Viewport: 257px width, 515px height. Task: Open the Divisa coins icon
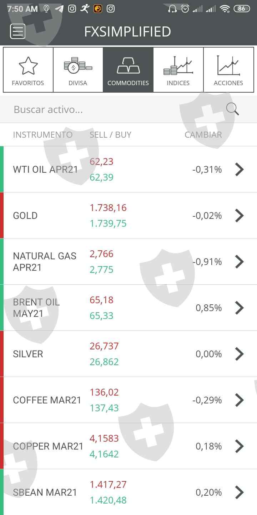78,66
